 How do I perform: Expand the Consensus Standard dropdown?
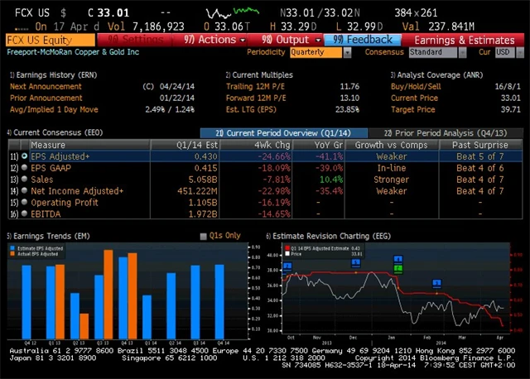click(437, 52)
